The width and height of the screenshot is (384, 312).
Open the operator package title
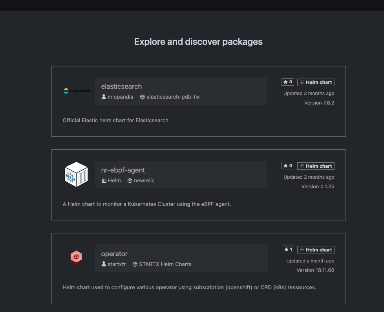coord(114,254)
